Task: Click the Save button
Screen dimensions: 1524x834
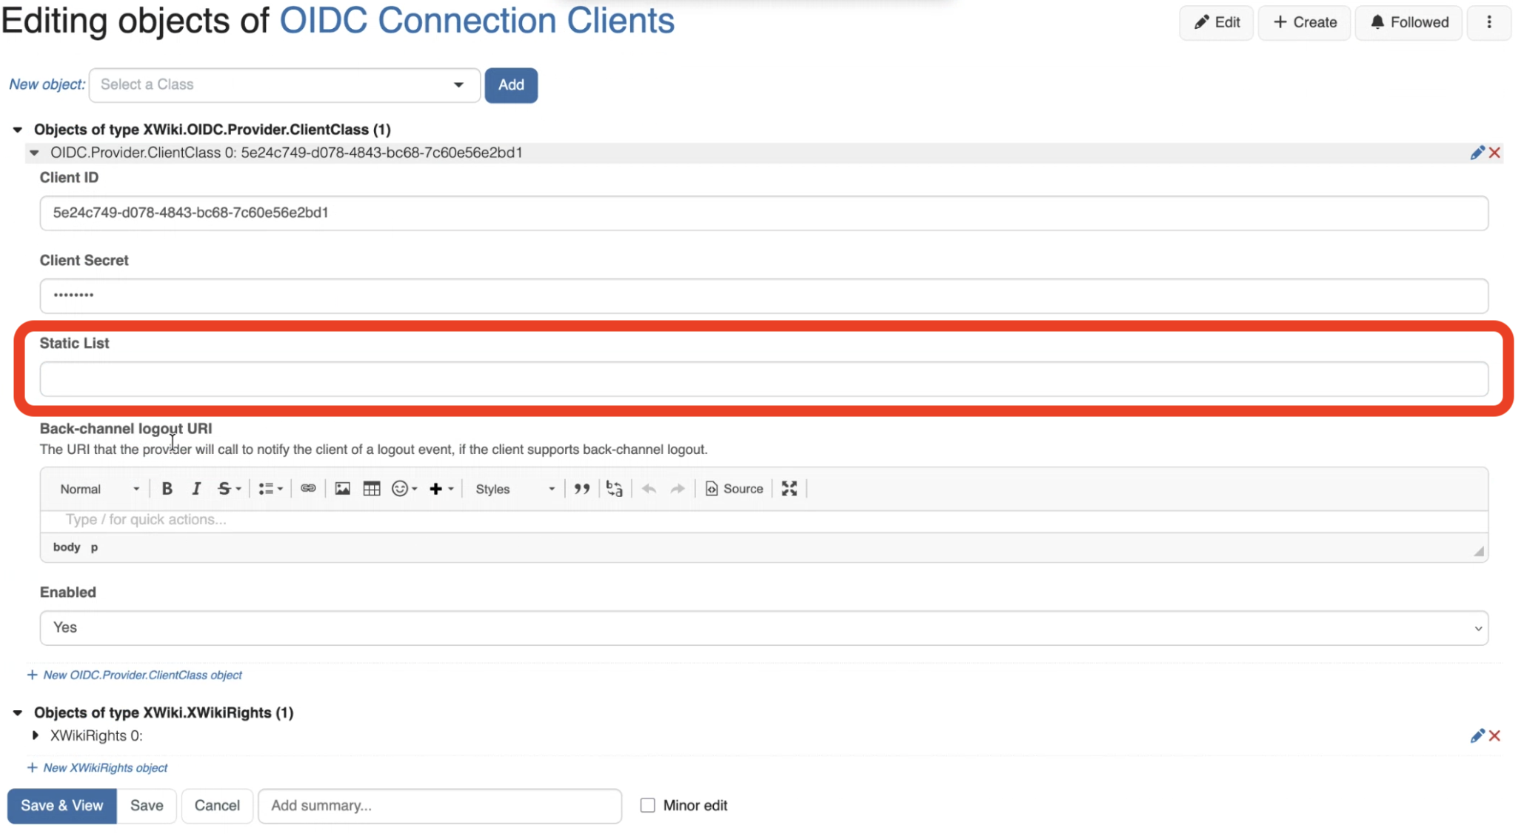Action: click(x=147, y=806)
